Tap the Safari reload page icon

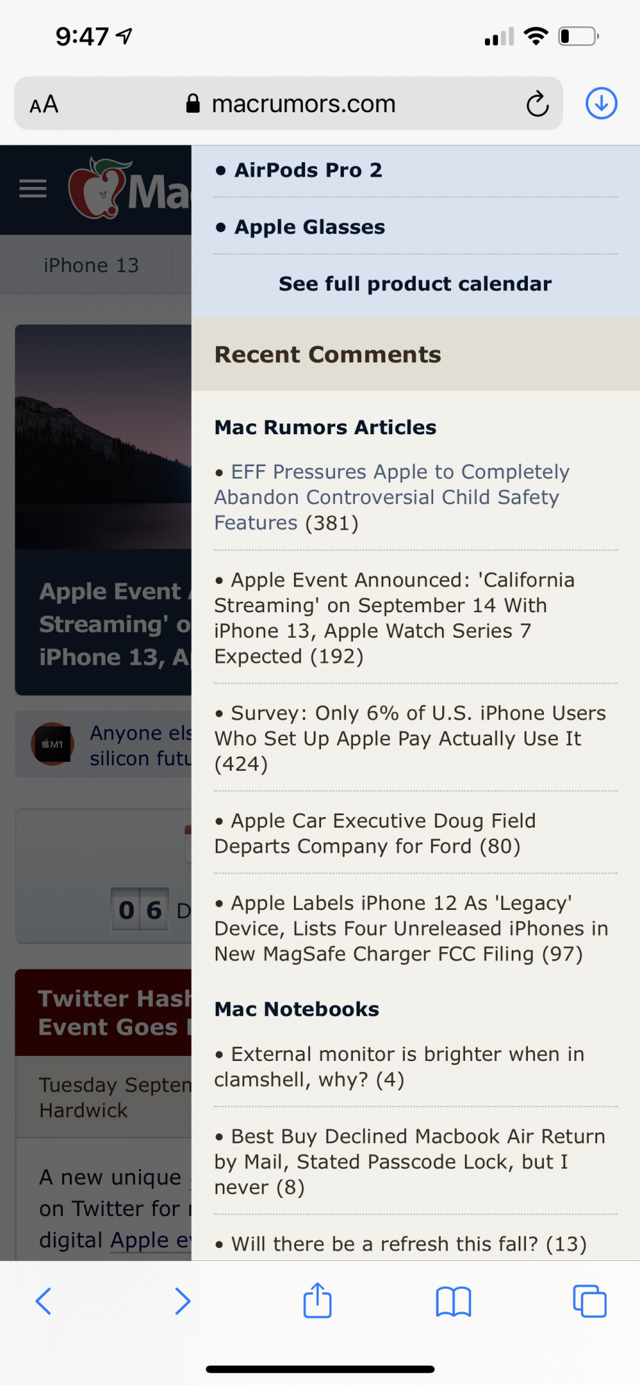(538, 105)
